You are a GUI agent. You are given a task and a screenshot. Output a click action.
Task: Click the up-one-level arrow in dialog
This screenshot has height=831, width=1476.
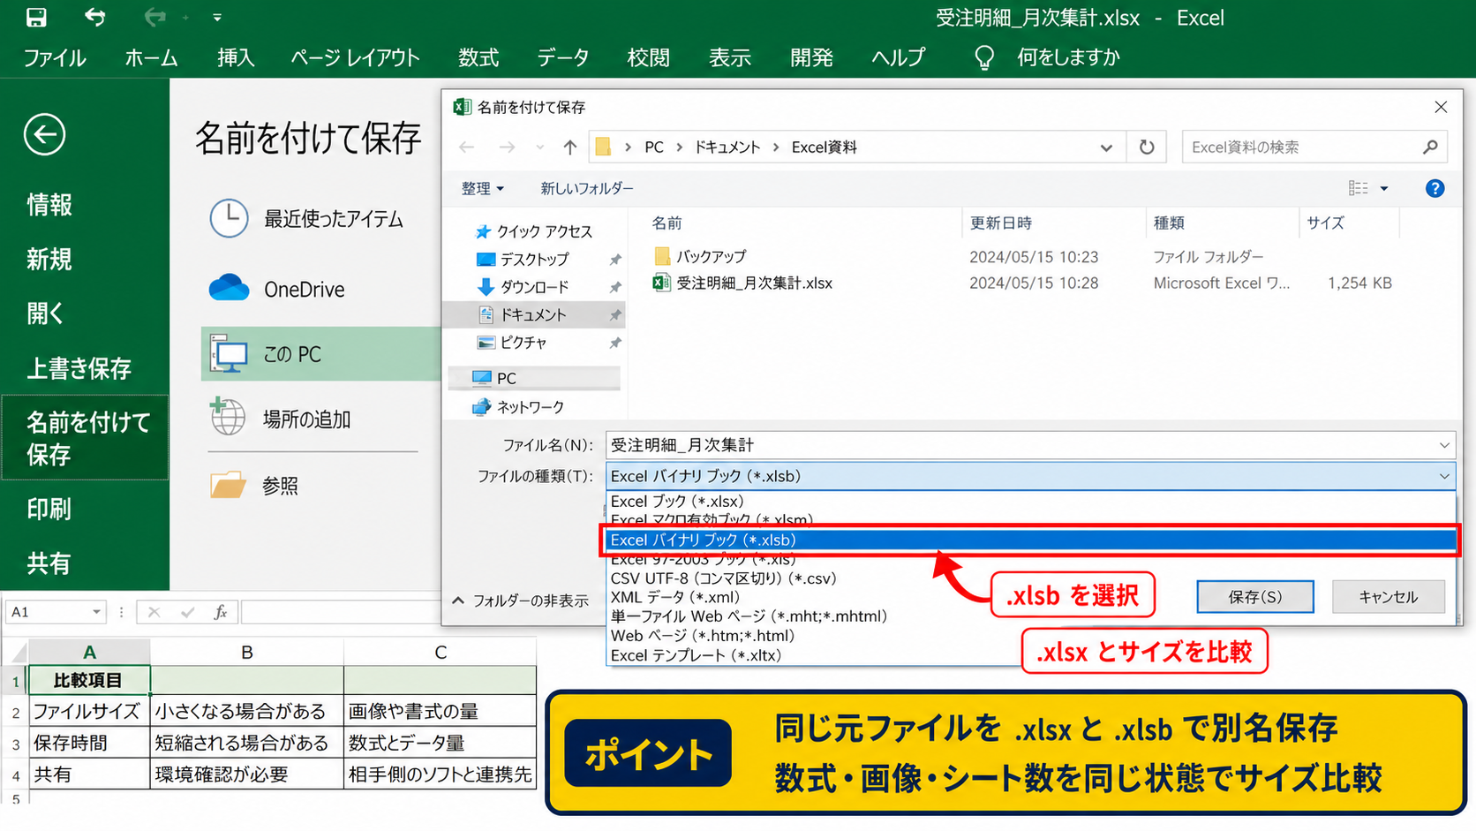click(570, 147)
